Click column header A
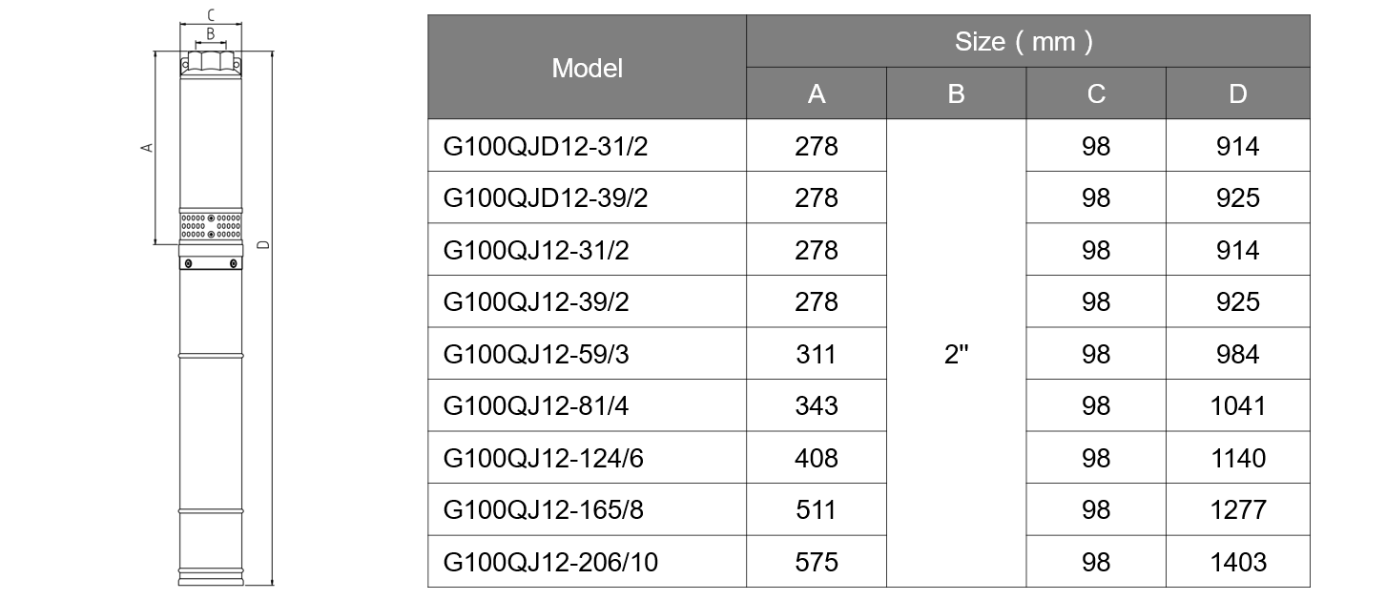 pos(817,93)
